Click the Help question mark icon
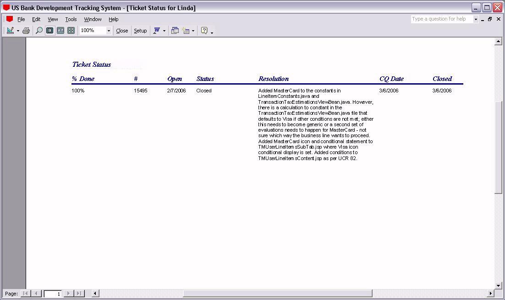The width and height of the screenshot is (505, 300). click(204, 31)
